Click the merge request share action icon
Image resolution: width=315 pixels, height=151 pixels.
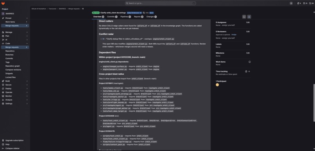244,17
